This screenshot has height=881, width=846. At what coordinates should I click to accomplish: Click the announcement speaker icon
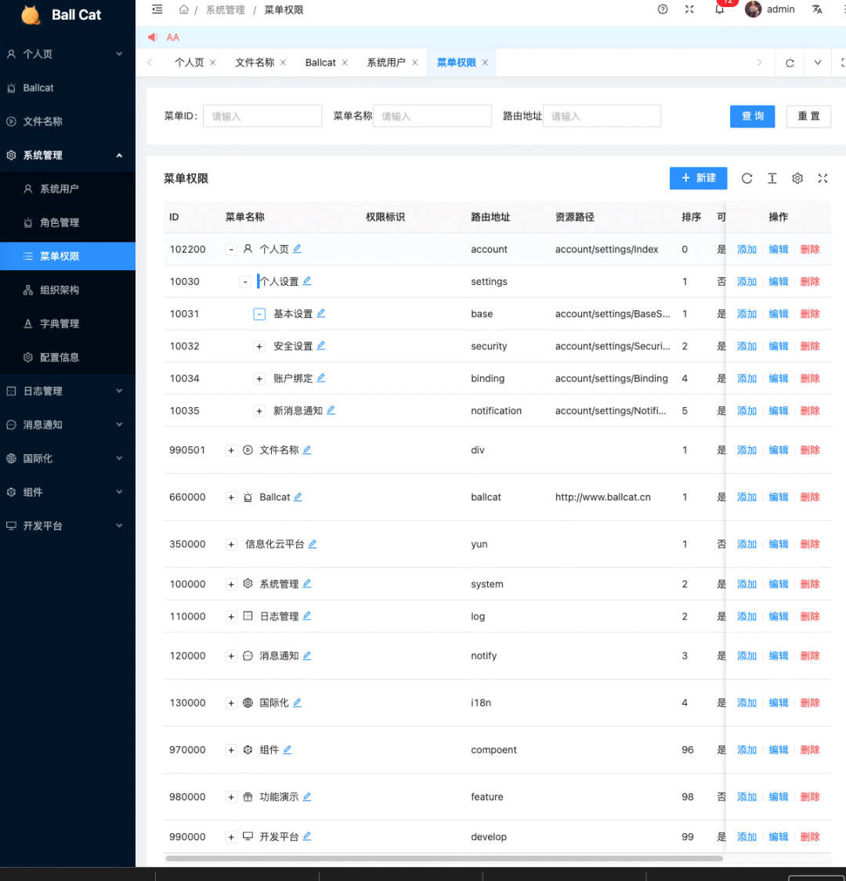[x=152, y=37]
